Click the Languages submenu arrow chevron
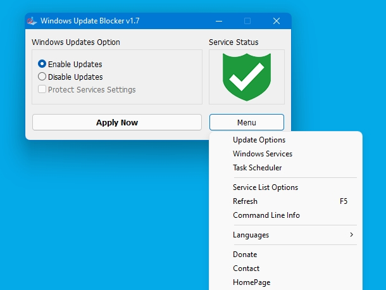This screenshot has width=386, height=290. [x=351, y=235]
